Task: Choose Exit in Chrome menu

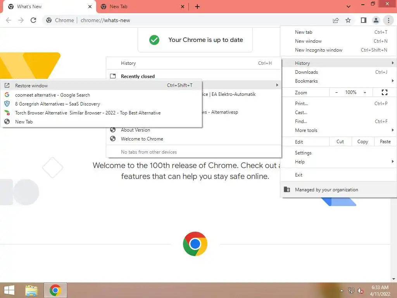Action: [x=339, y=175]
